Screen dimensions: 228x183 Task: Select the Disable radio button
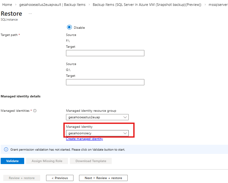point(69,27)
